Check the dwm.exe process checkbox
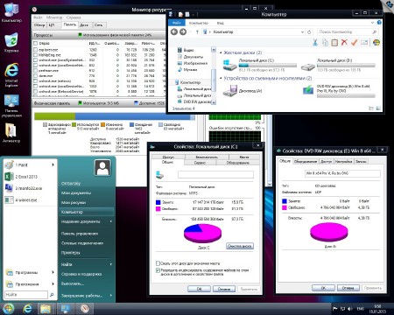This screenshot has width=394, height=315. click(x=36, y=76)
